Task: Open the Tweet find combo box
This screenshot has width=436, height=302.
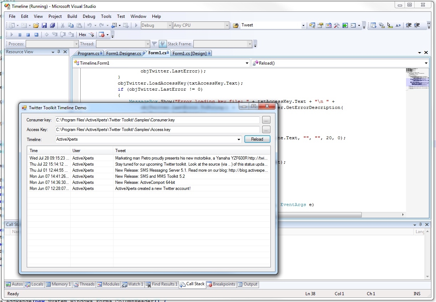Action: click(x=303, y=25)
